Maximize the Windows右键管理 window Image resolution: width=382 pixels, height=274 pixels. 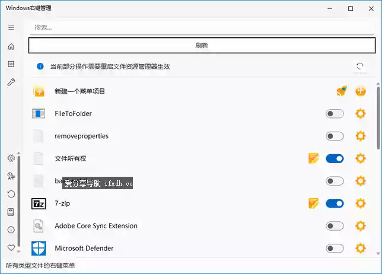point(351,8)
